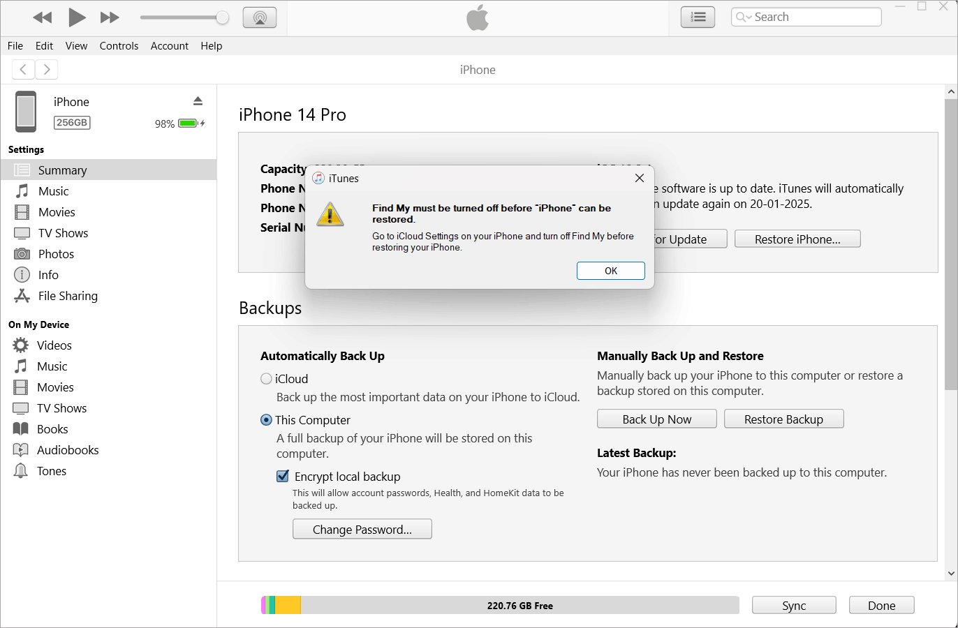The width and height of the screenshot is (958, 628).
Task: Click the Settings section heading
Action: point(26,149)
